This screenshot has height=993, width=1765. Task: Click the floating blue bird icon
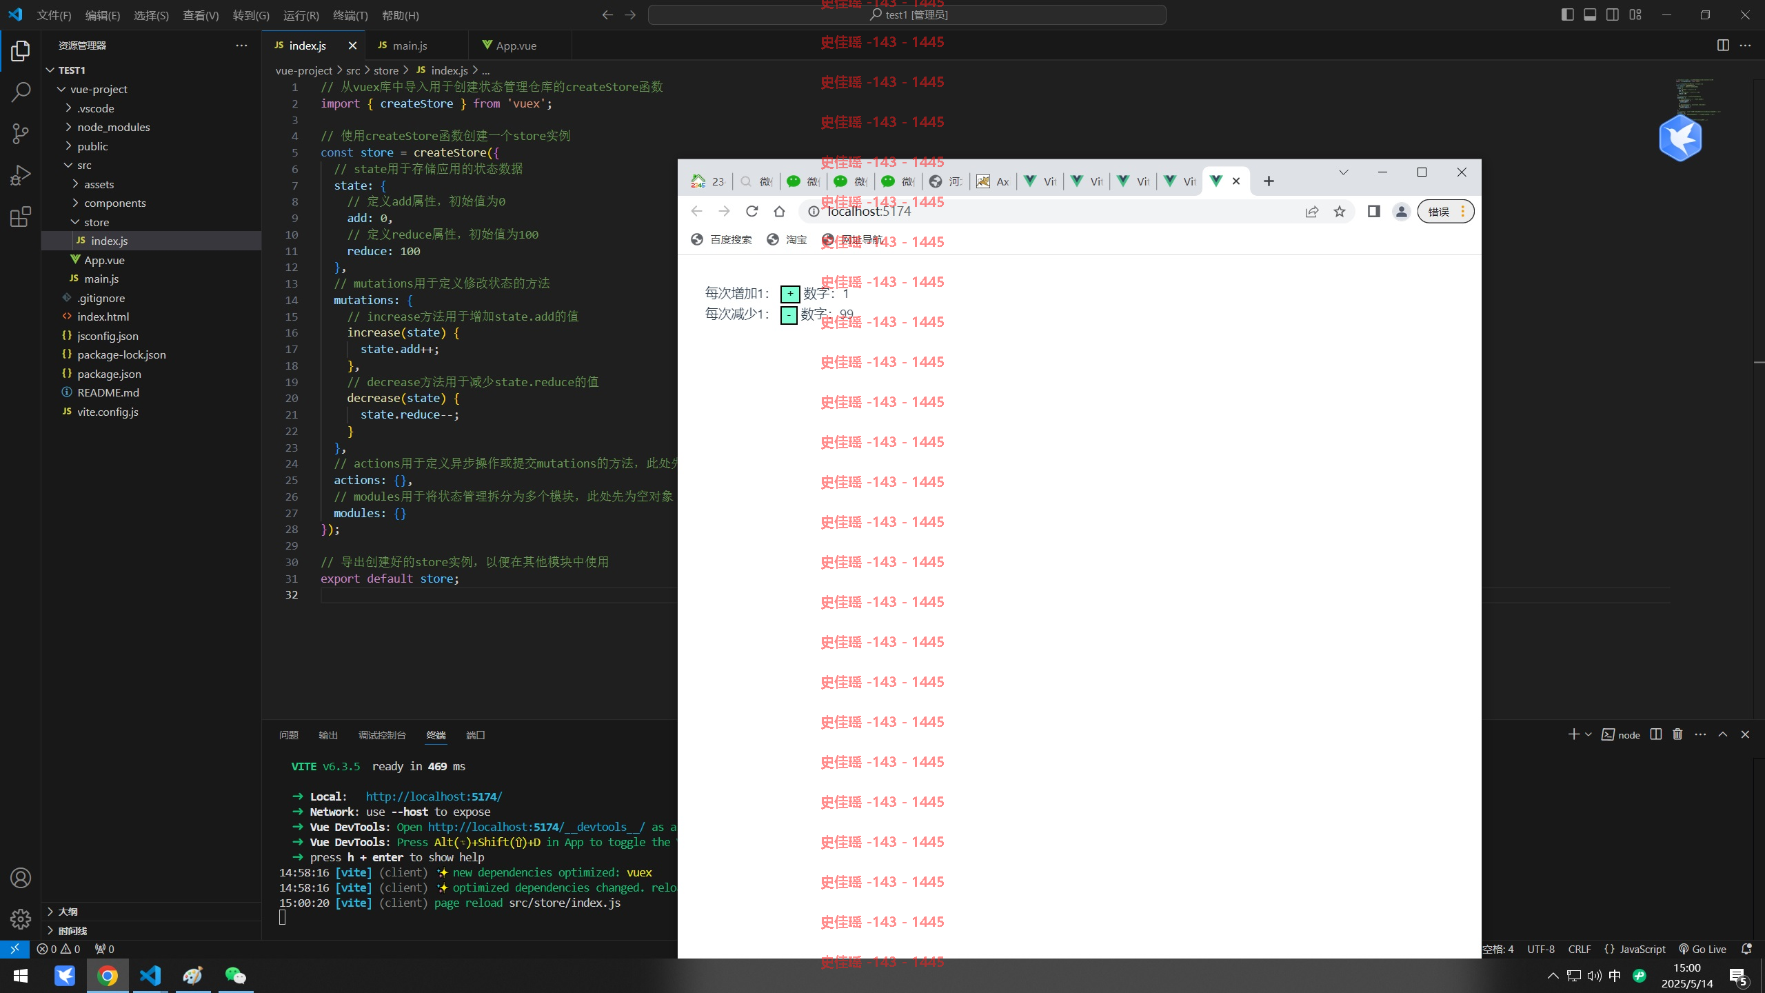(x=1680, y=138)
